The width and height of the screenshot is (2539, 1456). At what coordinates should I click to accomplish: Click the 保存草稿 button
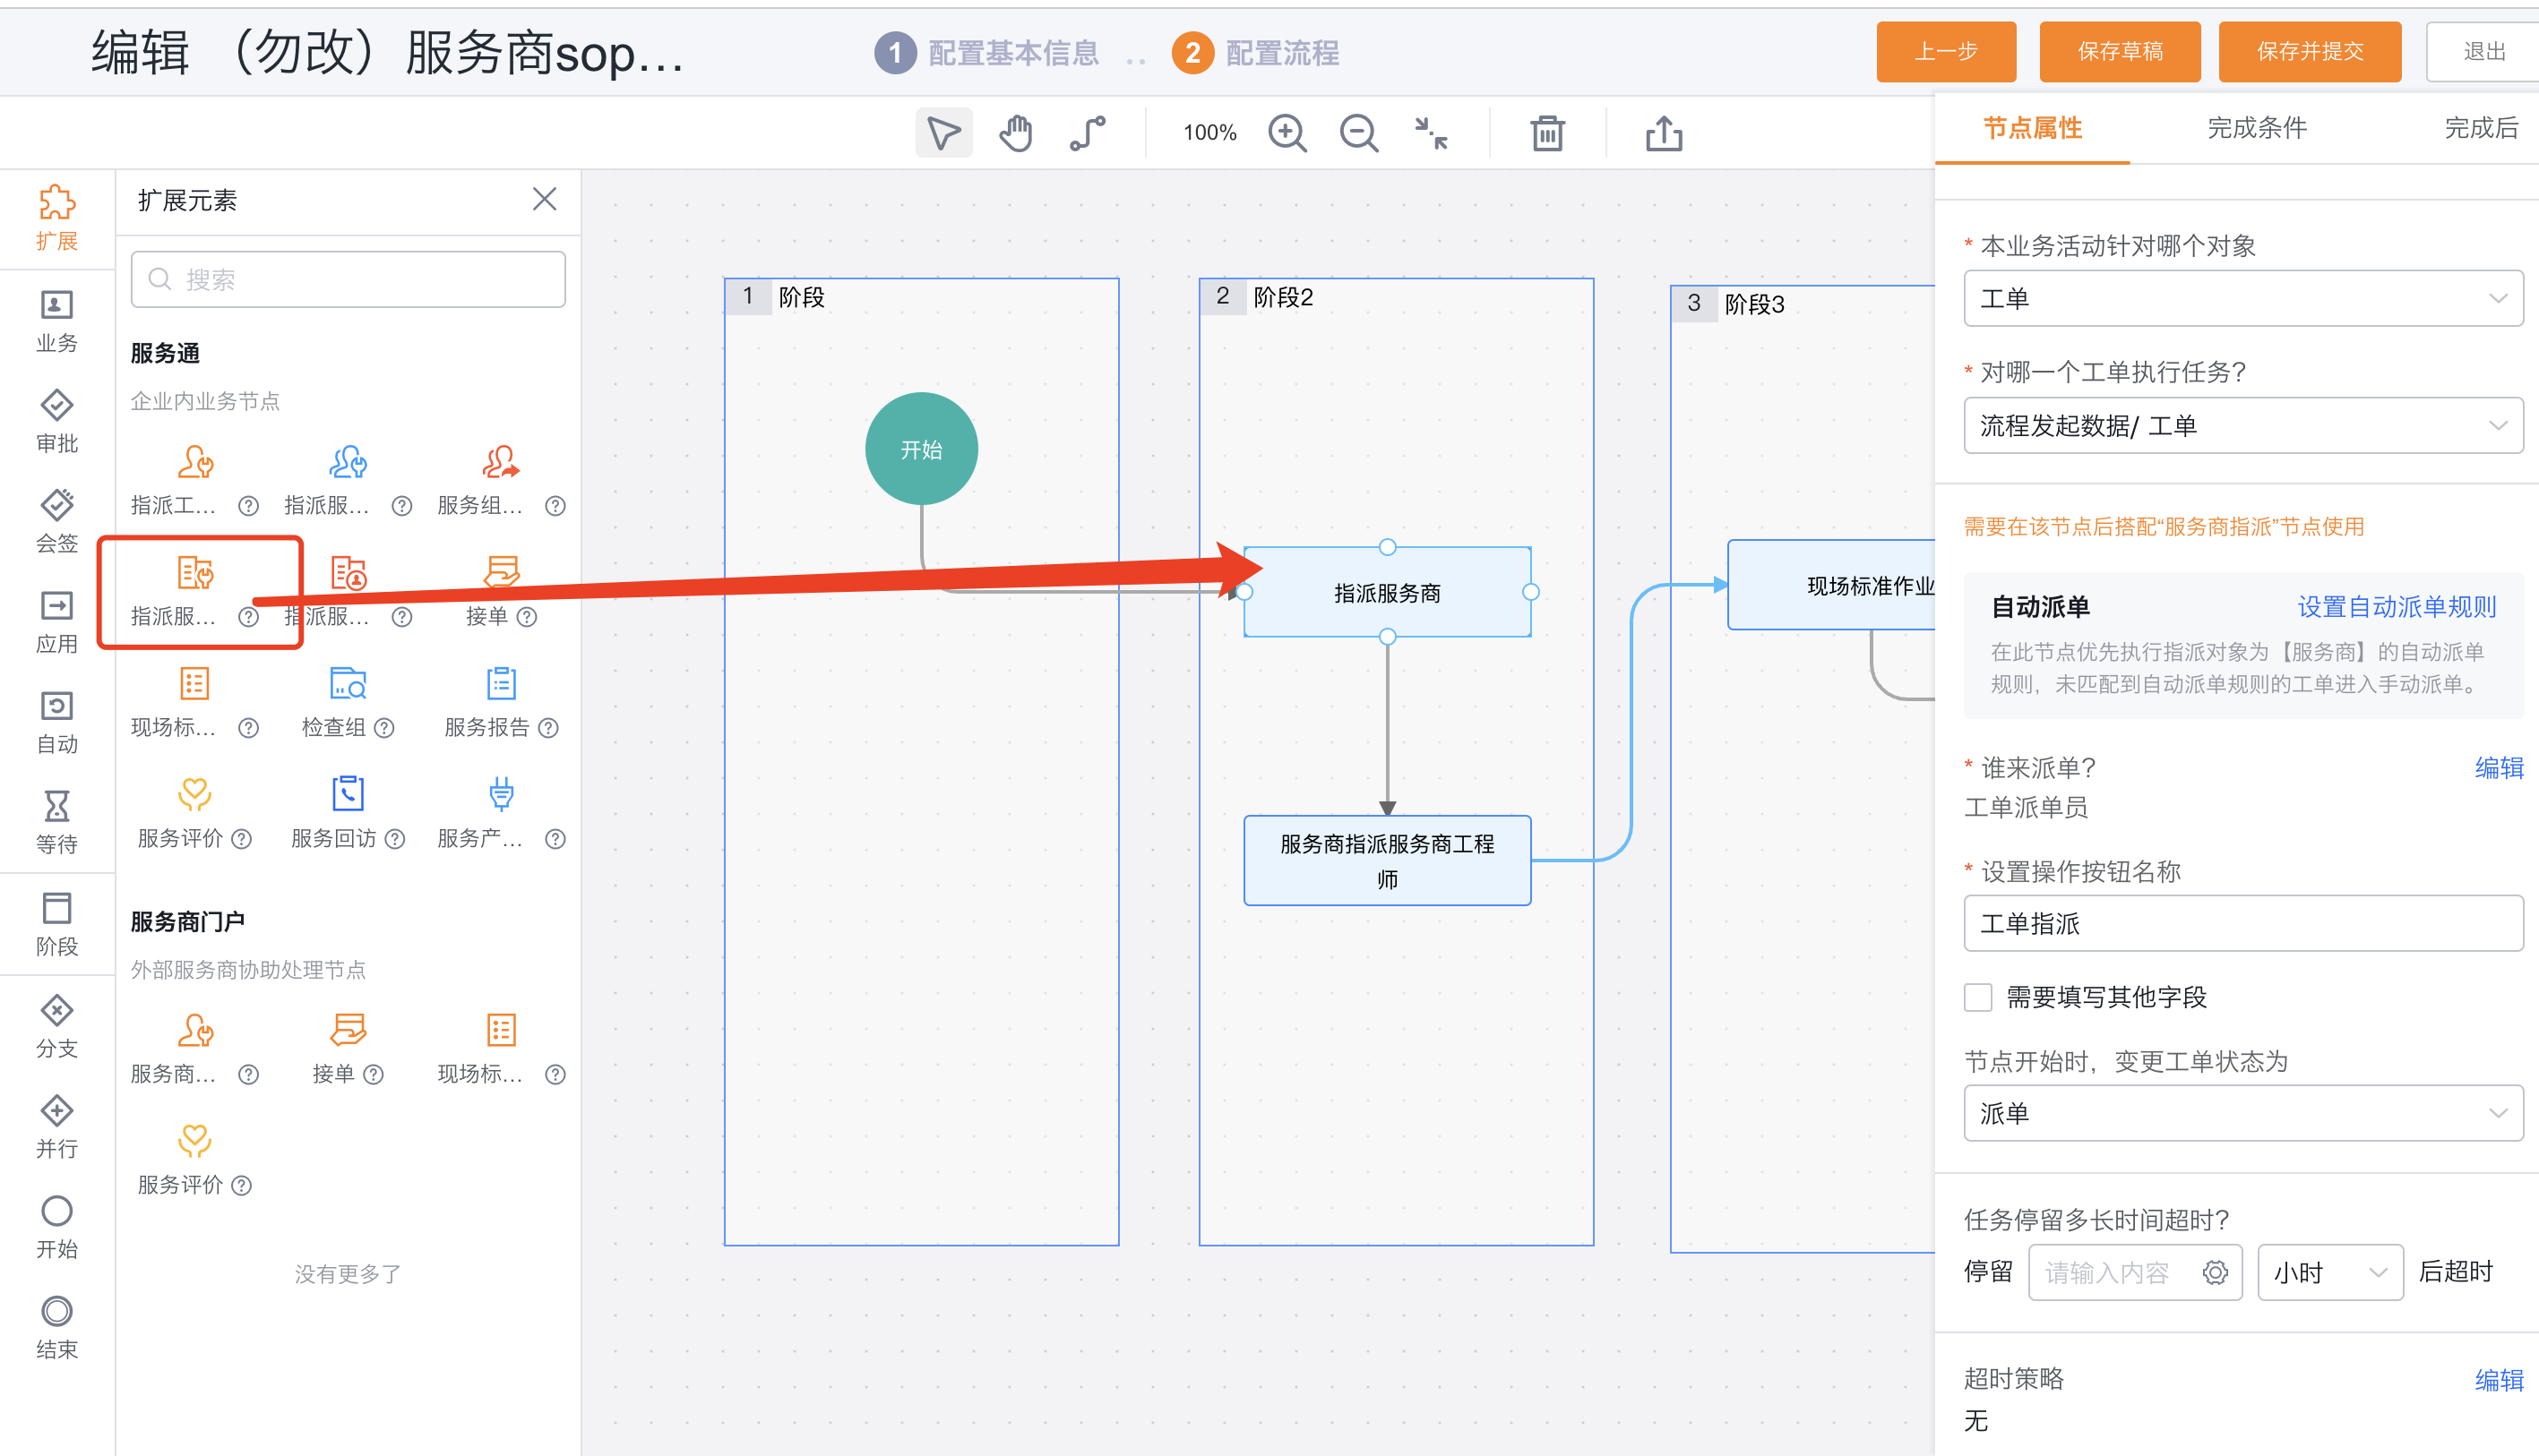pyautogui.click(x=2120, y=51)
